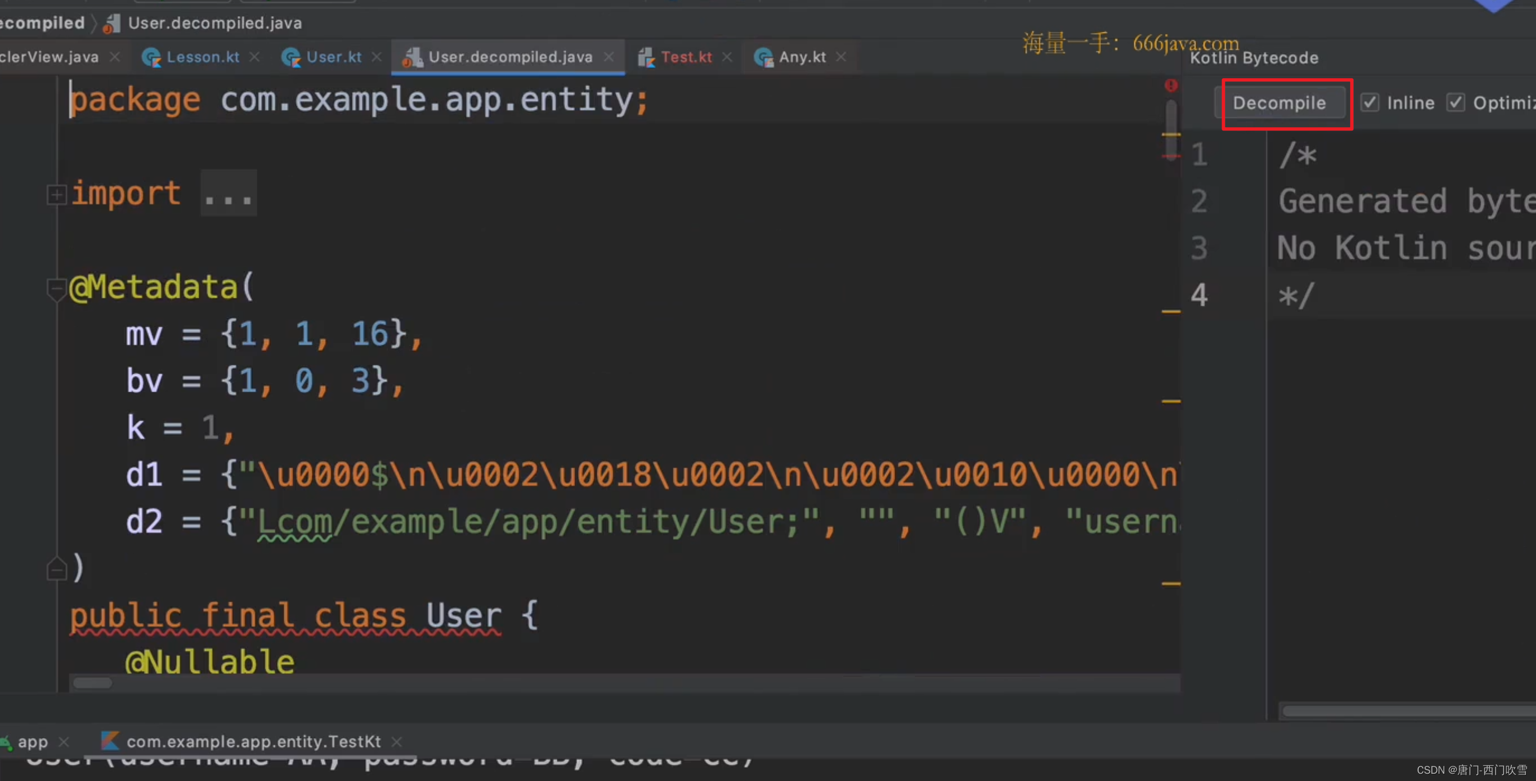
Task: Click the Java file icon in breadcrumb
Action: click(x=112, y=24)
